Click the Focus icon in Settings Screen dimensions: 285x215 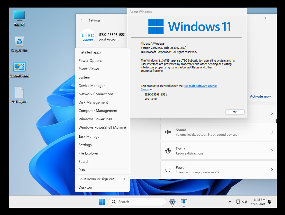pyautogui.click(x=168, y=151)
